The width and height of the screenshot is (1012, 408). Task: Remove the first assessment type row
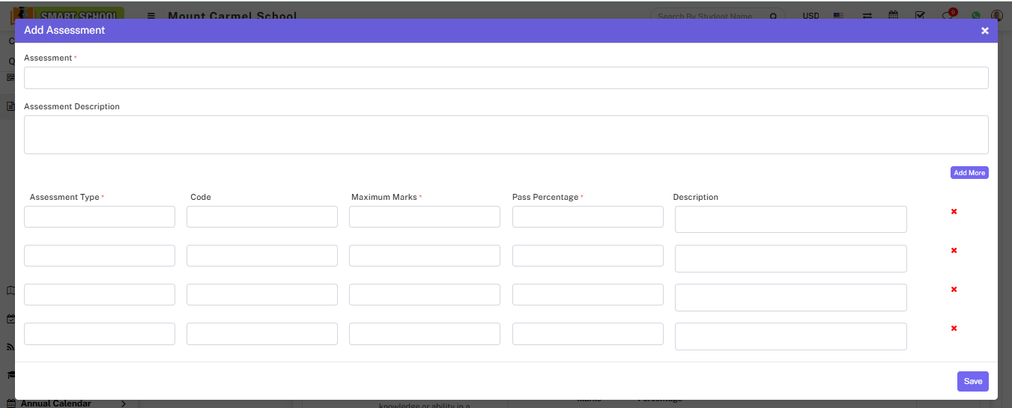954,212
